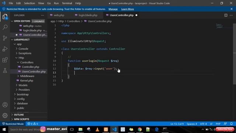Open Explorer Views and More Actions ellipsis
The image size is (236, 133).
pos(43,15)
